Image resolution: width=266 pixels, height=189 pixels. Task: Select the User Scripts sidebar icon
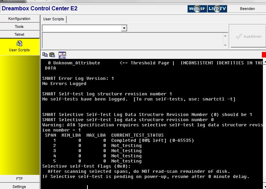tap(19, 44)
